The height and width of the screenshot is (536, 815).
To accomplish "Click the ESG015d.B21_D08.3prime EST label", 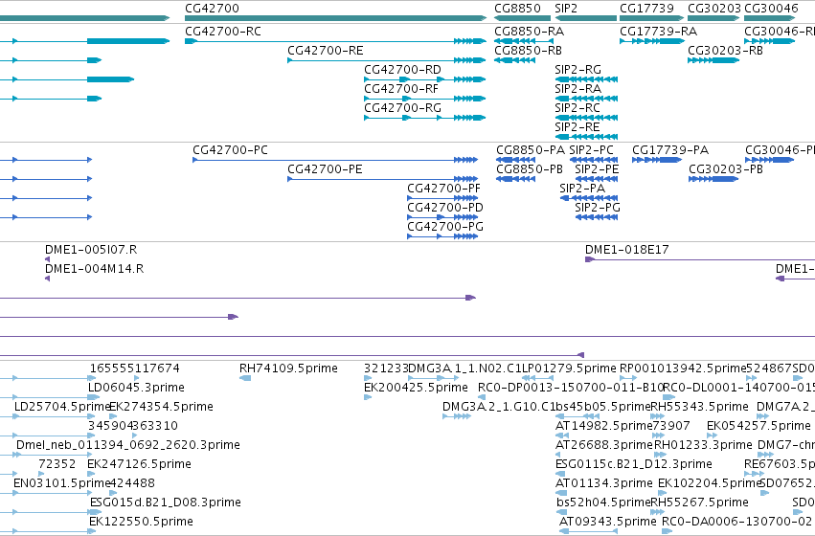I will point(166,502).
